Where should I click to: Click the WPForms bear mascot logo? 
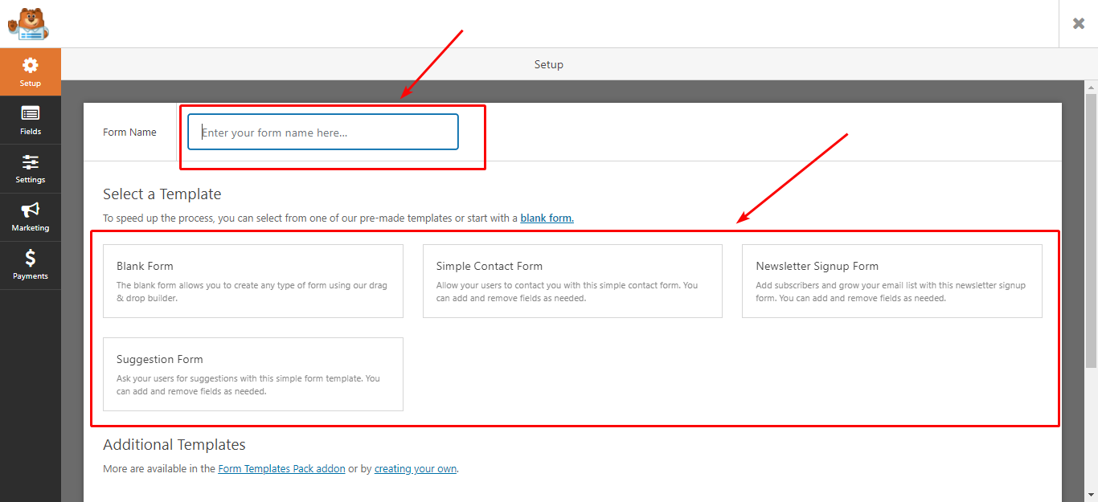29,24
